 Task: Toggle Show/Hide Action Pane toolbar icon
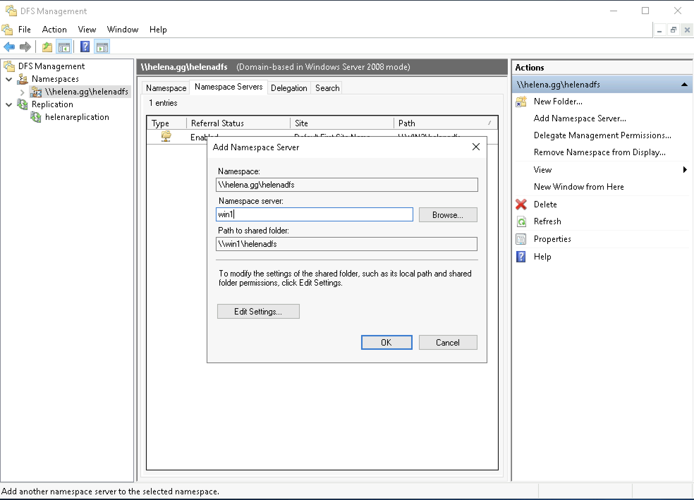[x=102, y=47]
